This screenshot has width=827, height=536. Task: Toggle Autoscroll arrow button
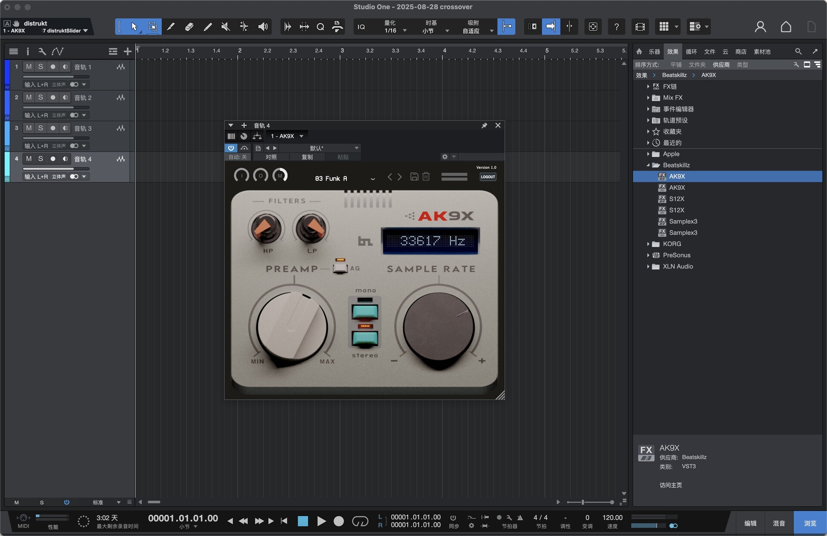[x=551, y=27]
